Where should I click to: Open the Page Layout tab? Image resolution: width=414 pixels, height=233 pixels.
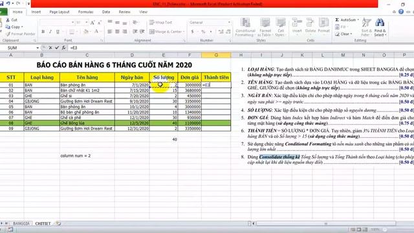pyautogui.click(x=60, y=12)
